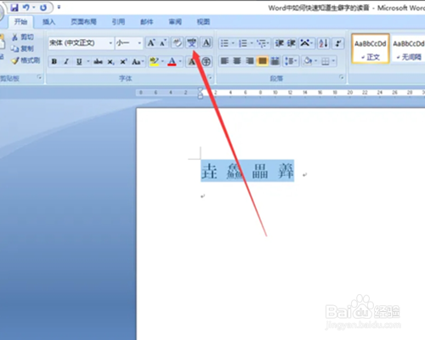Viewport: 425px width, 340px height.
Task: Click the selected text 垚 in the document
Action: [209, 171]
